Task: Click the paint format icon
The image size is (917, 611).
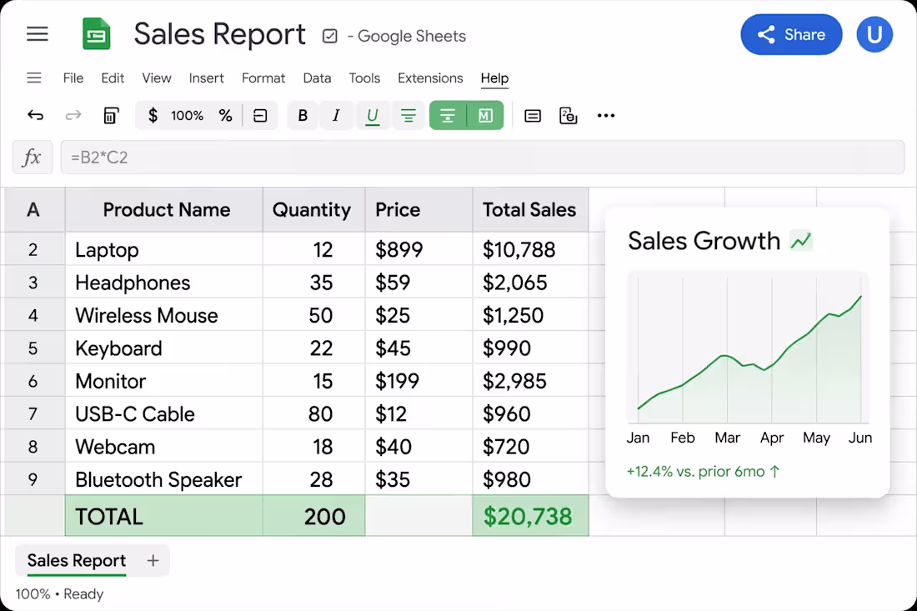Action: pos(111,115)
